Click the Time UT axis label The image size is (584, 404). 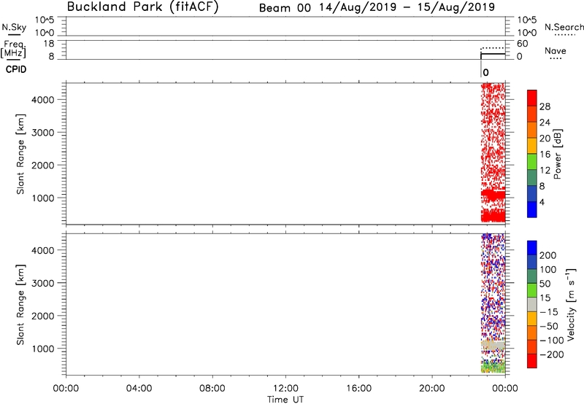285,400
